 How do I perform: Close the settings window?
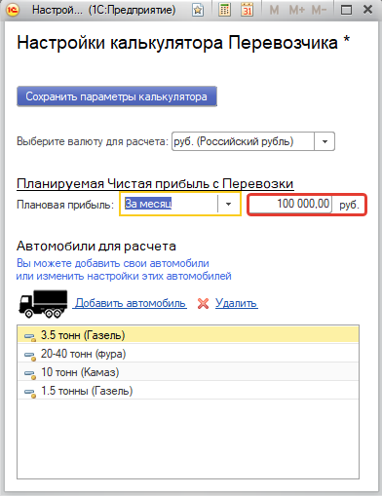pyautogui.click(x=367, y=10)
